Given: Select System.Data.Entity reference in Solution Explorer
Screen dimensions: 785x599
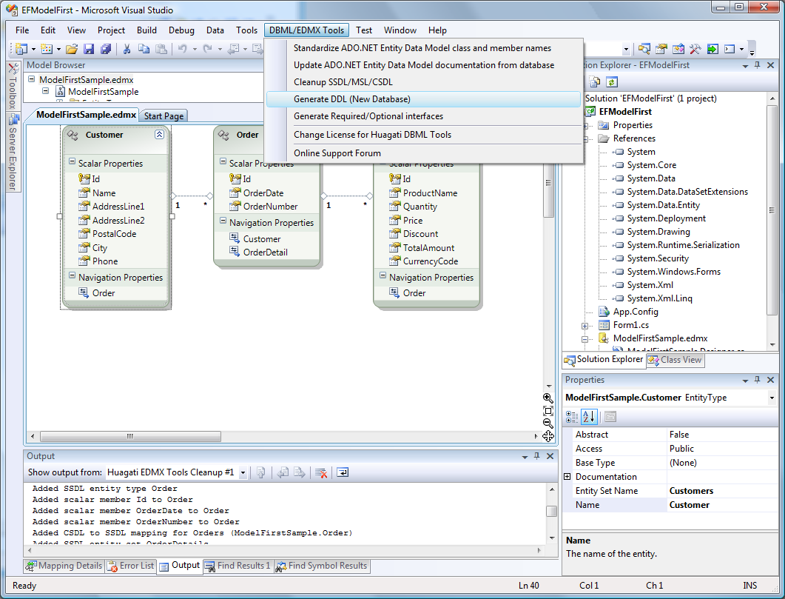Looking at the screenshot, I should tap(663, 205).
